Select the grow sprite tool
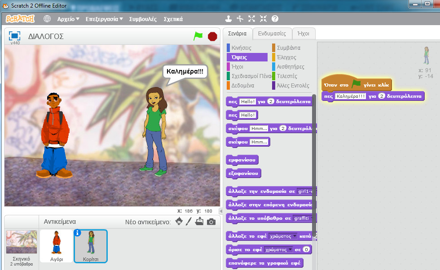 coord(251,19)
